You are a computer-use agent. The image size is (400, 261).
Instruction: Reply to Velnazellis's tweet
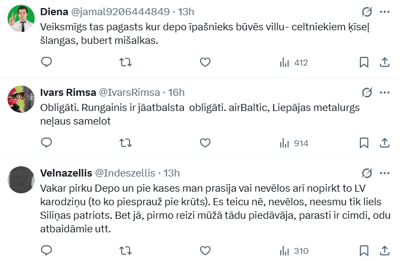pyautogui.click(x=47, y=251)
